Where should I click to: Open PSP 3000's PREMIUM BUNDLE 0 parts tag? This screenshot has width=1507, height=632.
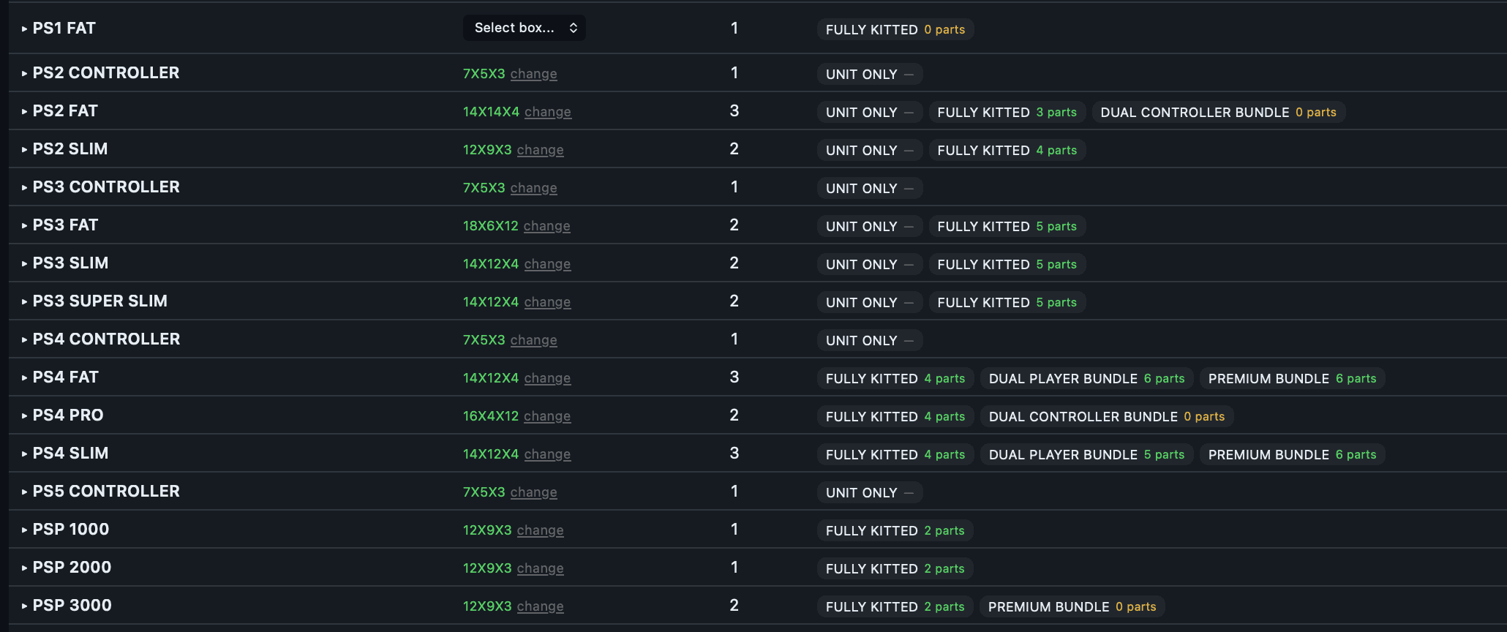tap(1072, 607)
